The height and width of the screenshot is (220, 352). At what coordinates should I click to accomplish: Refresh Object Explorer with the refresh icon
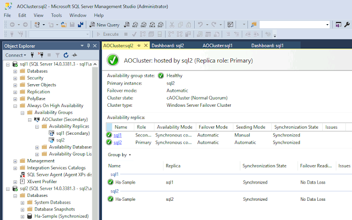(66, 55)
